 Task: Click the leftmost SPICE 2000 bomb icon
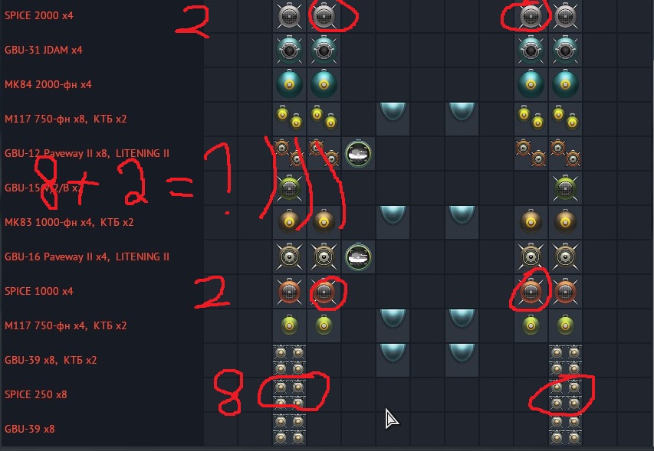point(290,16)
